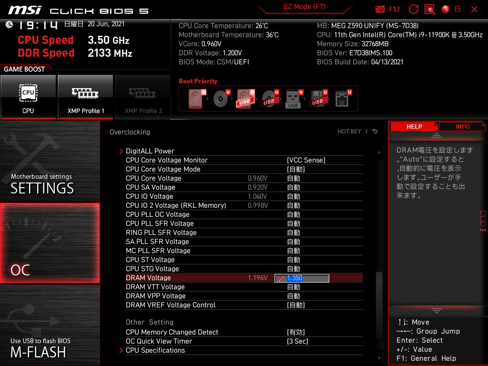Expand the DigitALL Power submenu
Screen dimensions: 488x366
click(x=150, y=151)
